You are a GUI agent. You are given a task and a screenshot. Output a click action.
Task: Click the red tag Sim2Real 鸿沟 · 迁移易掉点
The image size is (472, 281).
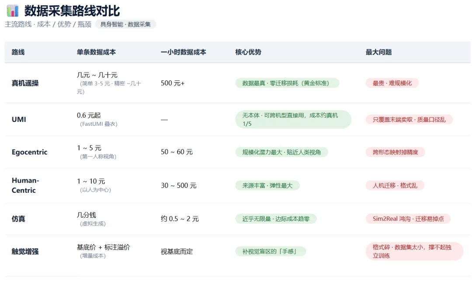click(x=408, y=219)
